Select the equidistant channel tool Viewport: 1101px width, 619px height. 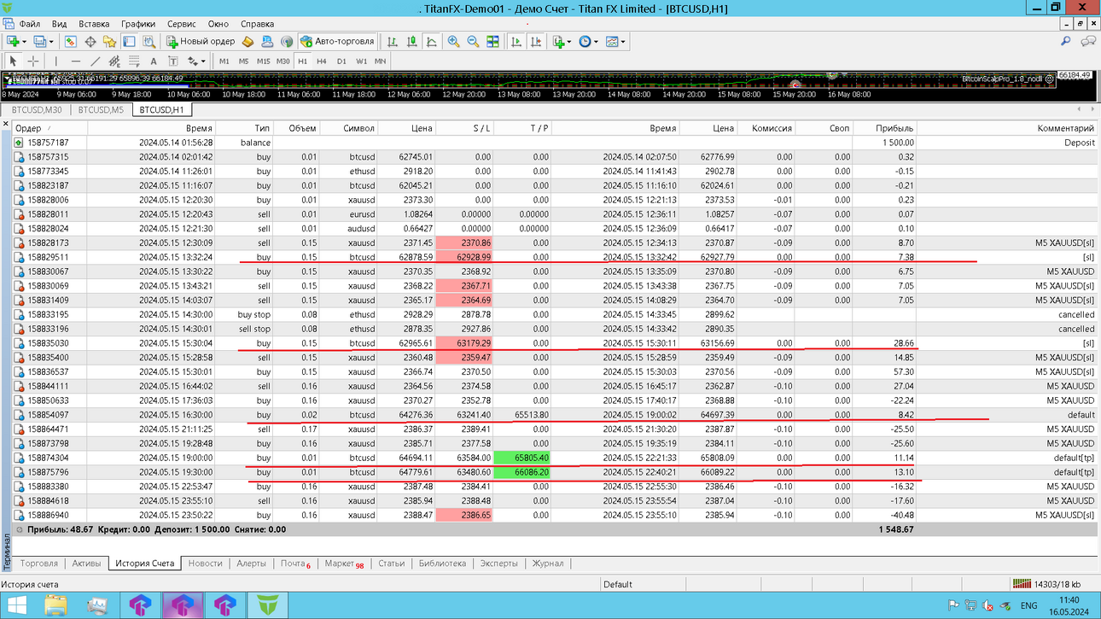tap(114, 61)
